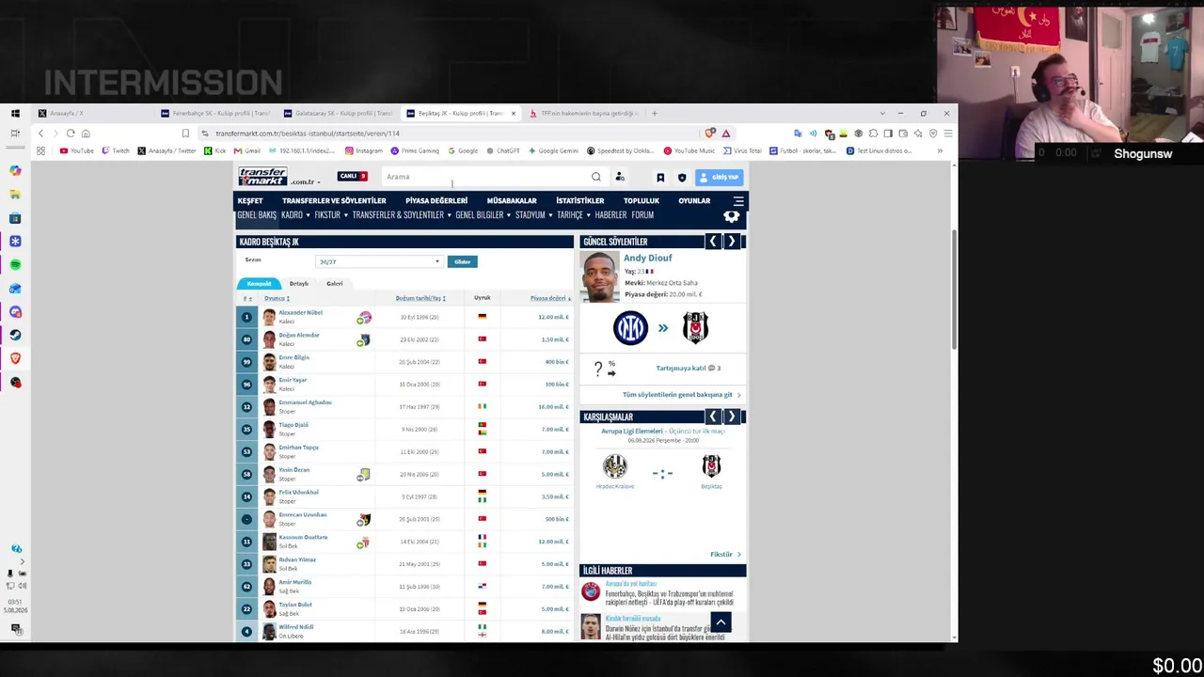Open Alexander Nübel's player page

(300, 312)
